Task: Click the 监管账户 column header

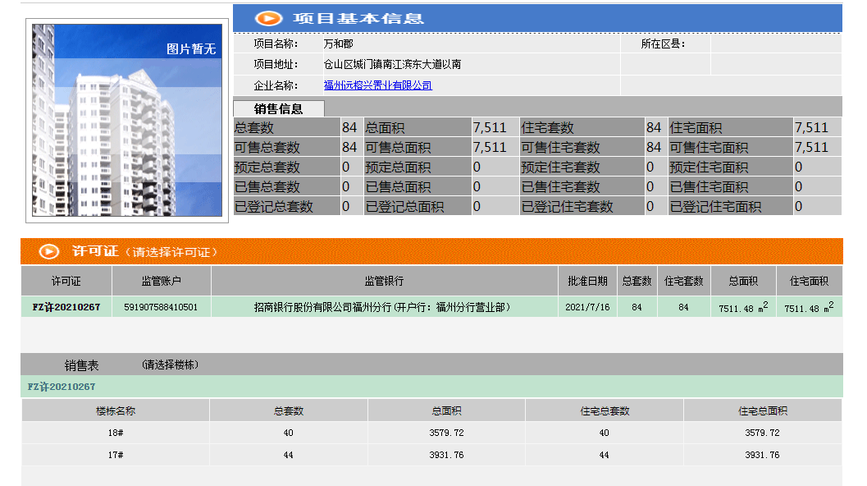Action: click(x=161, y=282)
